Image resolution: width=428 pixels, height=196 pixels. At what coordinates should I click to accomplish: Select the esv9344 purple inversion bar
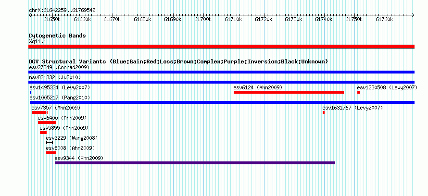[195, 163]
